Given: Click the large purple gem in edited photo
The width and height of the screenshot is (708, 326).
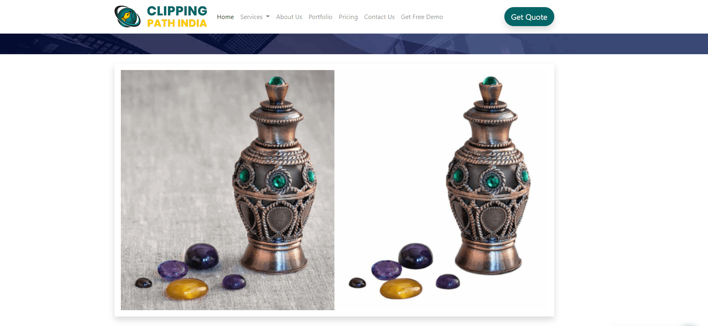Looking at the screenshot, I should click(x=416, y=256).
